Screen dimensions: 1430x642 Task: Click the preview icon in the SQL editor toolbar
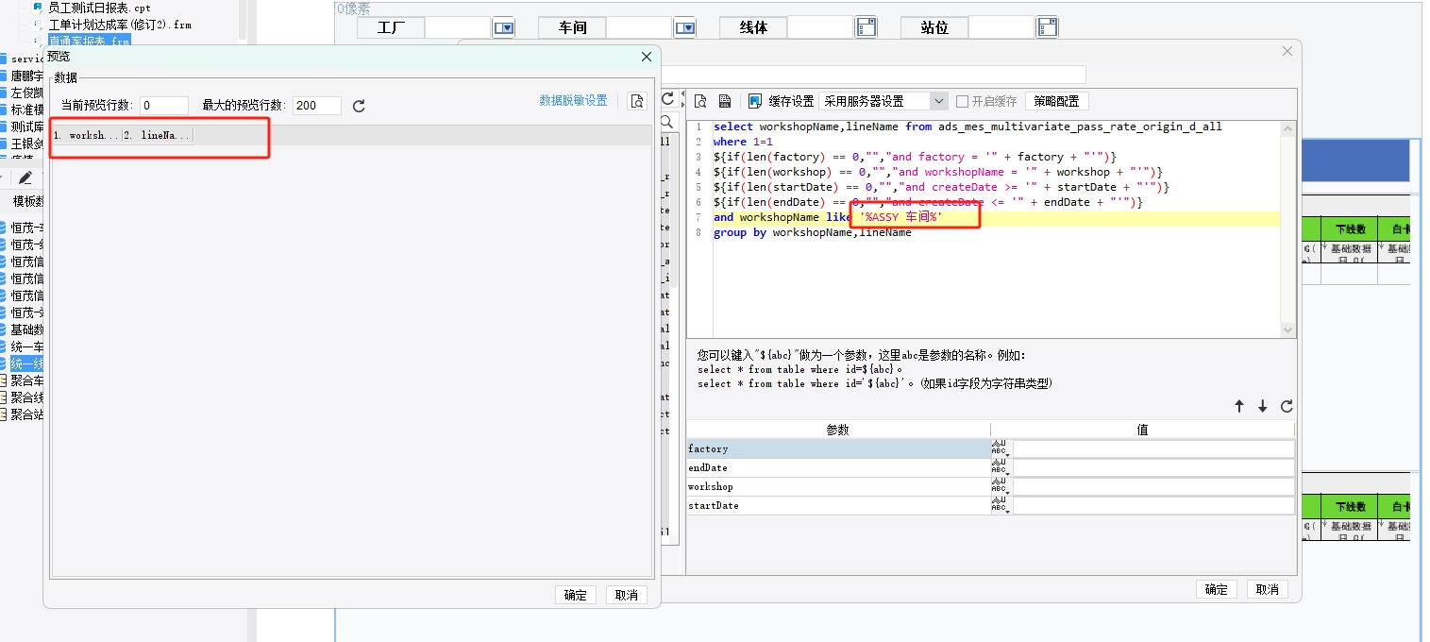tap(701, 101)
